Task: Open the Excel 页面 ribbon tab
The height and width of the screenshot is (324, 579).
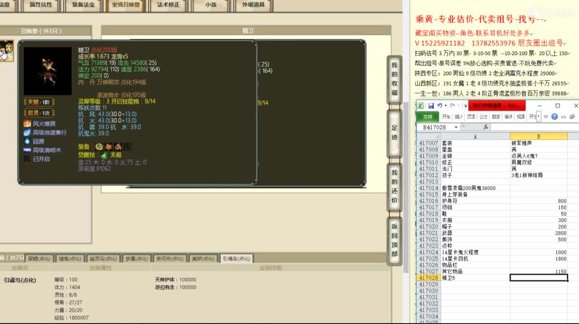Action: (x=471, y=117)
